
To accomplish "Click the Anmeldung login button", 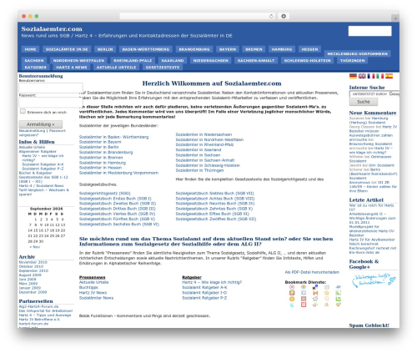I will pos(41,124).
